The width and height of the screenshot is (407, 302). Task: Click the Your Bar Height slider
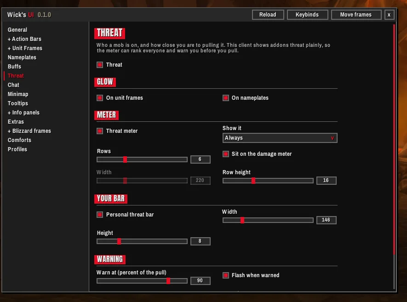tap(142, 241)
